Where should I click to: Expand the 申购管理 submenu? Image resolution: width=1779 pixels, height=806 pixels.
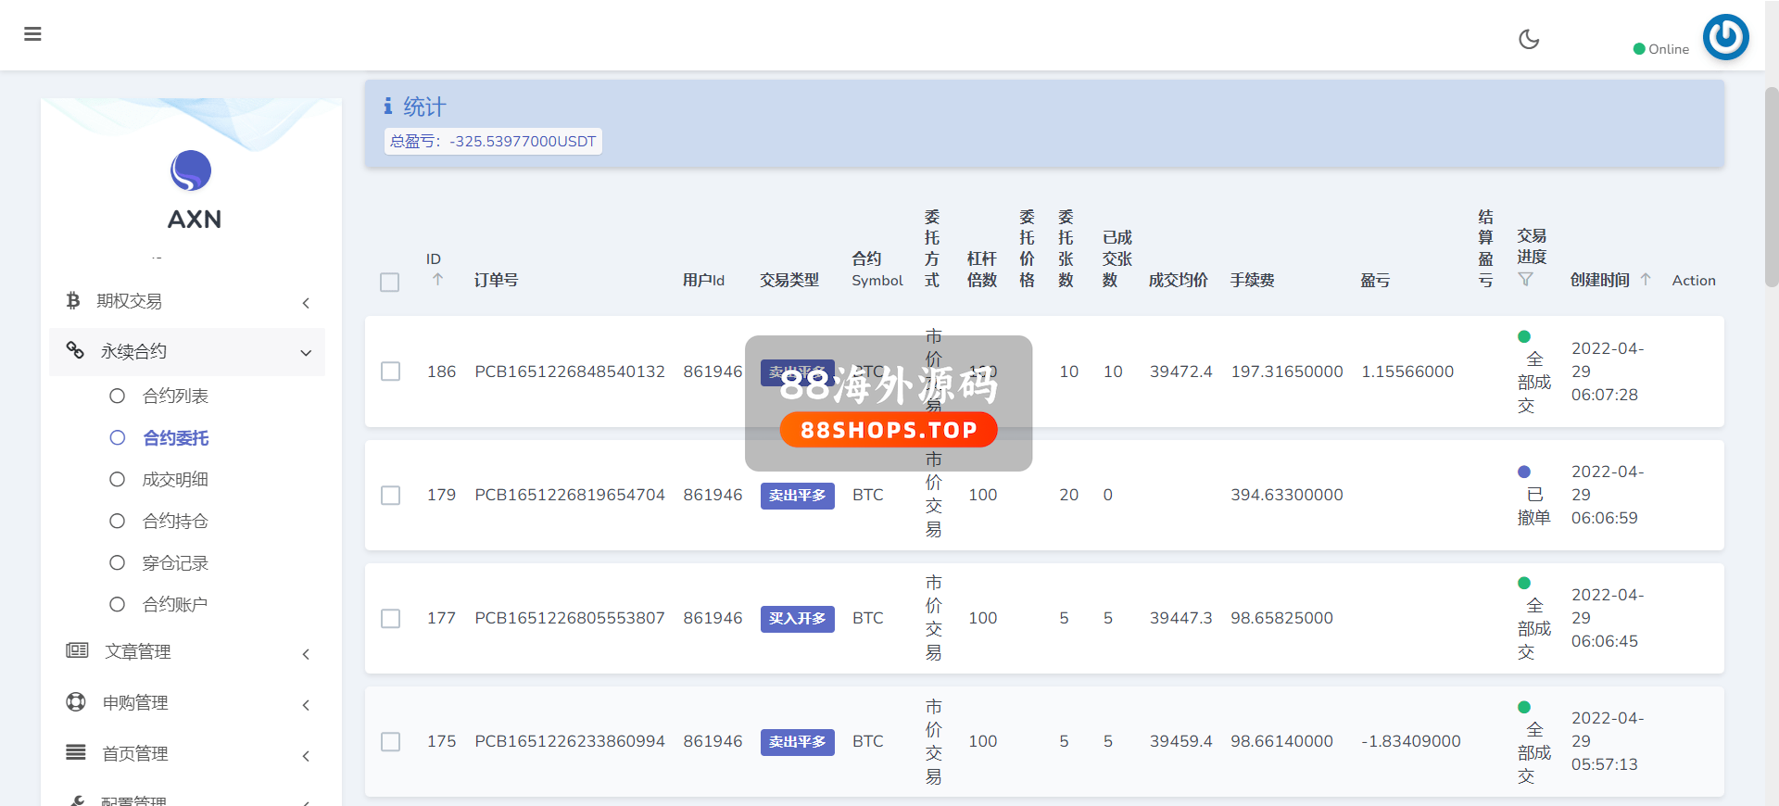[306, 705]
